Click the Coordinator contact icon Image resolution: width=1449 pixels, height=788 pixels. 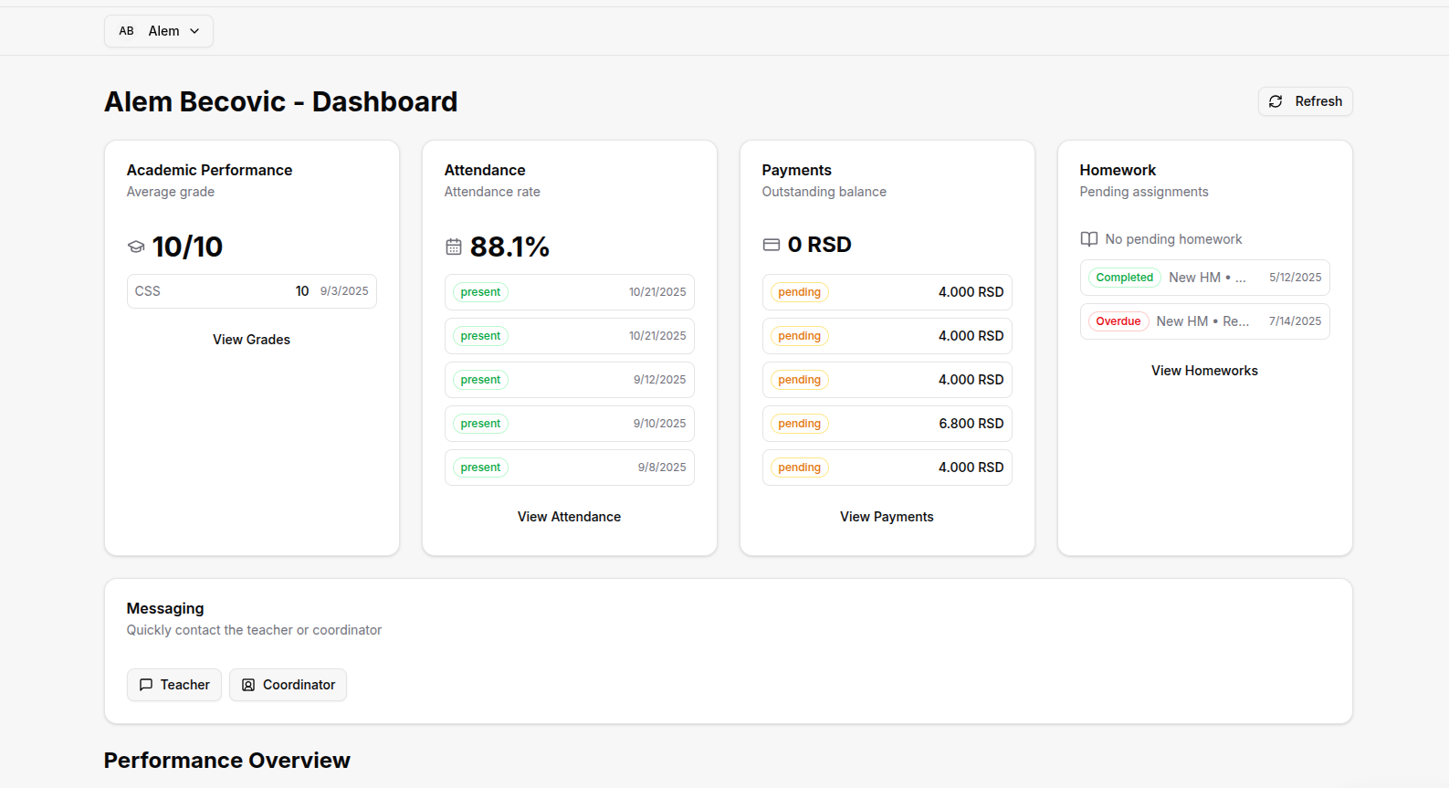(248, 685)
